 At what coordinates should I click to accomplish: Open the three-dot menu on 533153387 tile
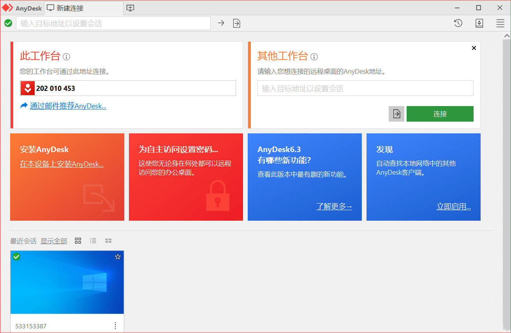(115, 326)
